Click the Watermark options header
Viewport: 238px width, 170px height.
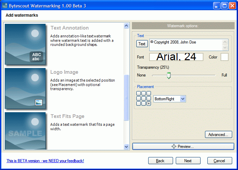(x=183, y=26)
